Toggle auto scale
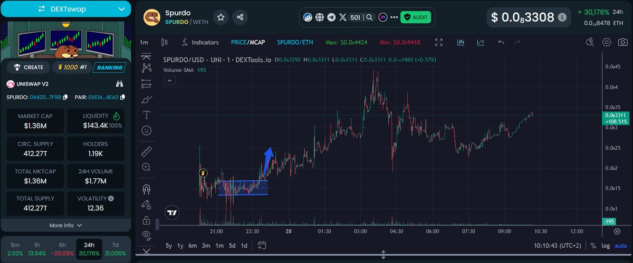 pos(621,246)
